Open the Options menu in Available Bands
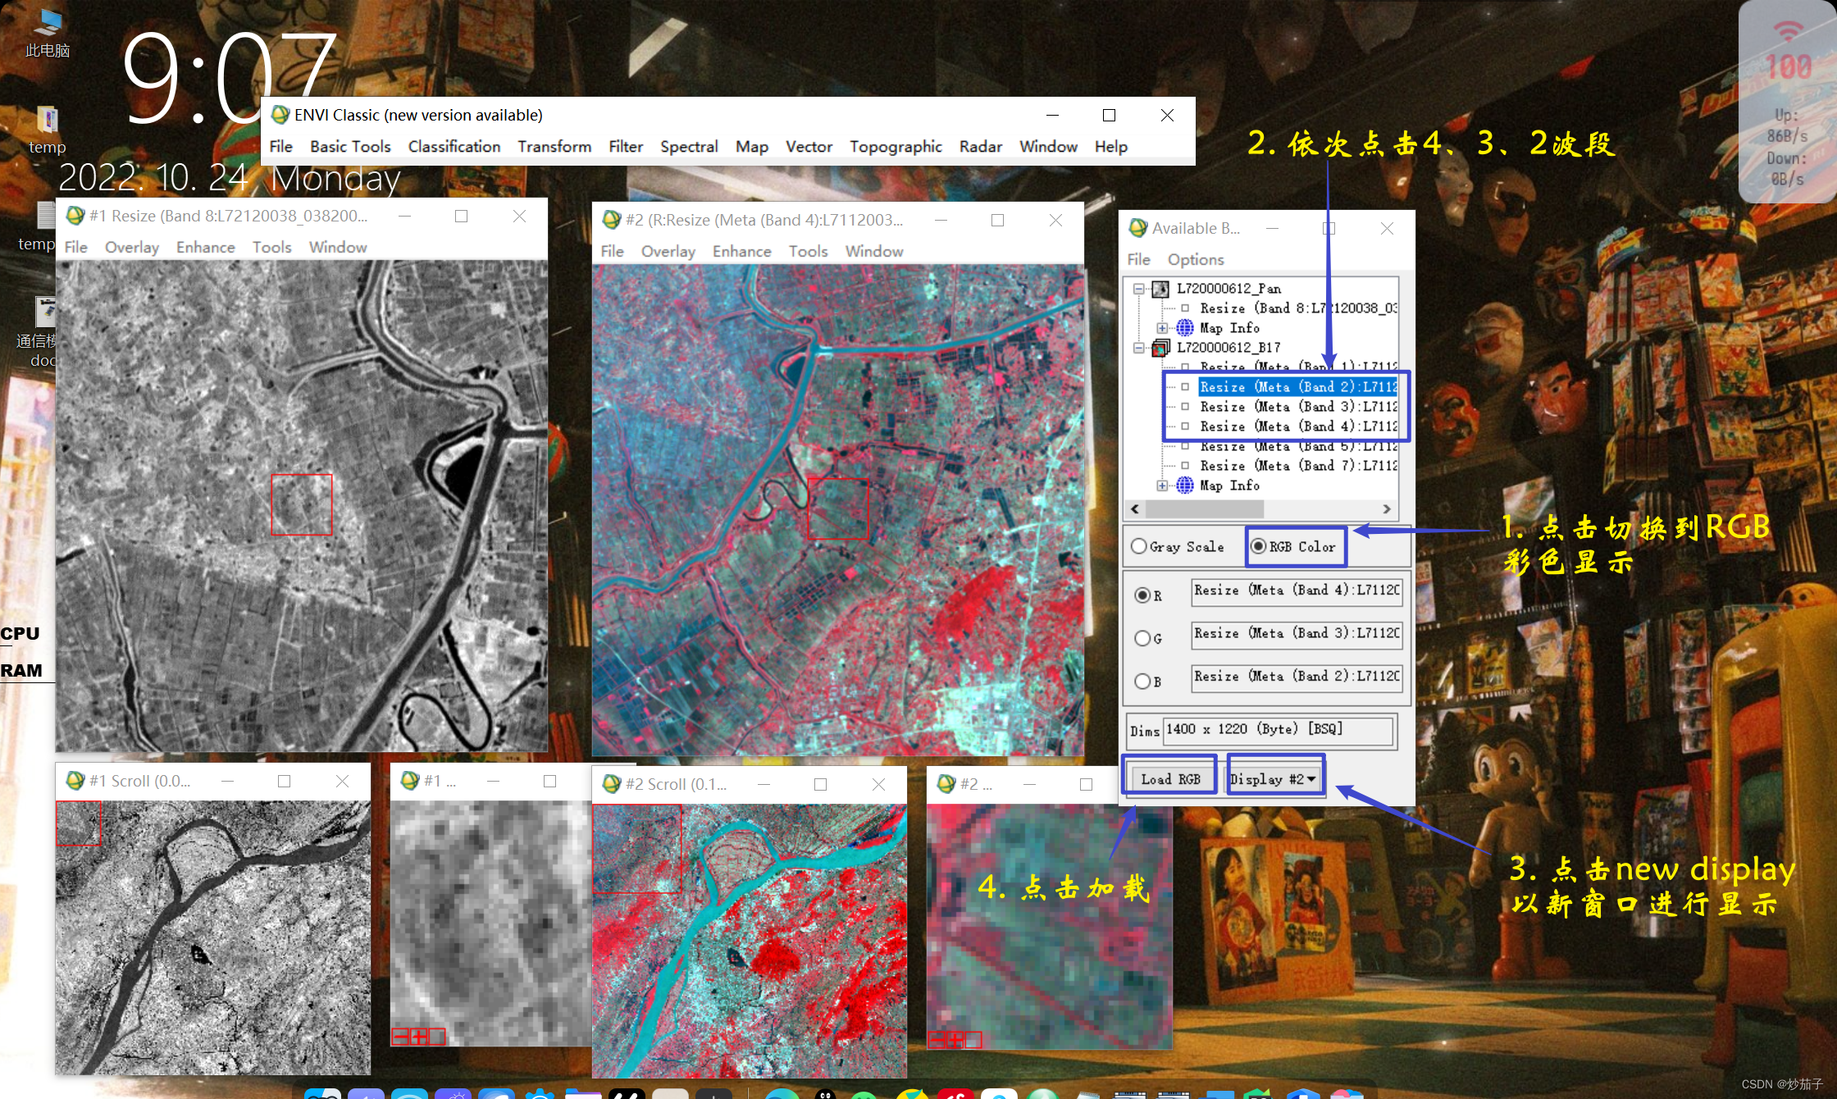 point(1196,260)
